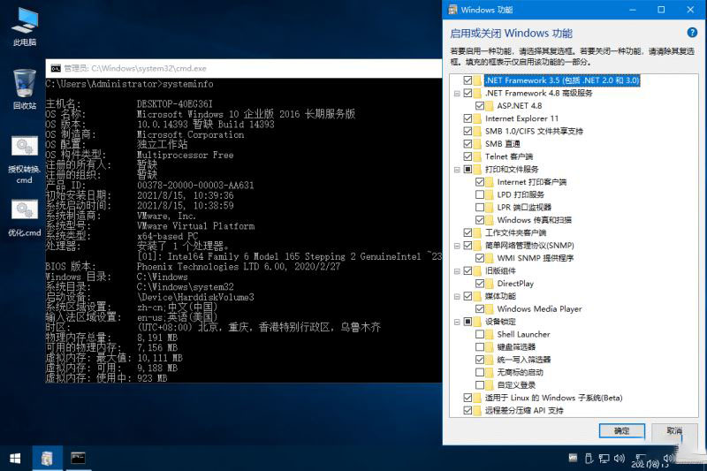Screen dimensions: 707x471
Task: Collapse 媒体功能 tree node
Action: pos(457,297)
